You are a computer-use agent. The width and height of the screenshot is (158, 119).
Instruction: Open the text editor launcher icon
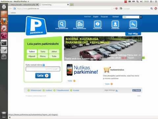click(x=4, y=50)
